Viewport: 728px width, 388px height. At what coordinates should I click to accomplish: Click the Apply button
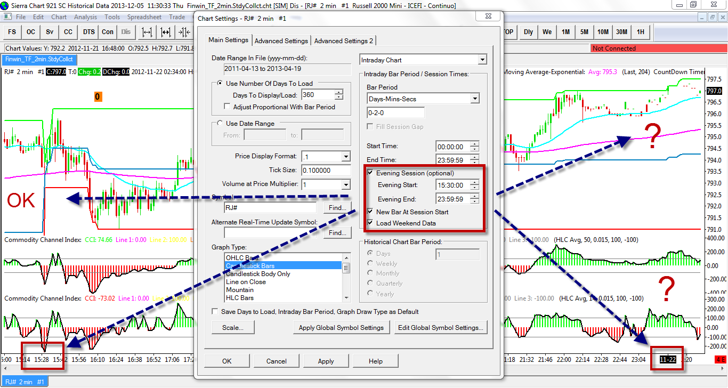(x=326, y=361)
